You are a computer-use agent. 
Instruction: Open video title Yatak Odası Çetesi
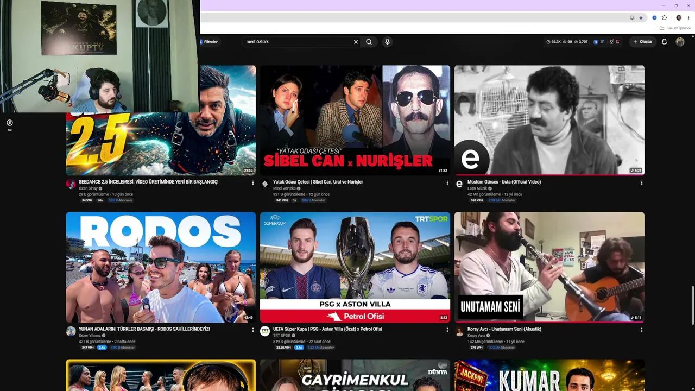click(x=318, y=182)
